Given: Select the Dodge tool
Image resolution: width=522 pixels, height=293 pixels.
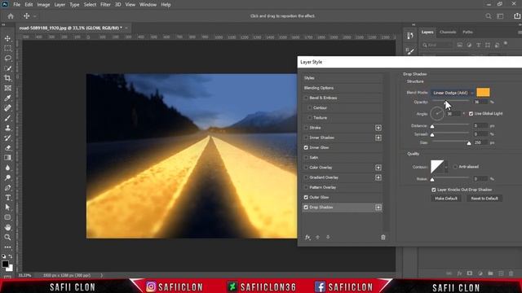Looking at the screenshot, I should [x=7, y=177].
